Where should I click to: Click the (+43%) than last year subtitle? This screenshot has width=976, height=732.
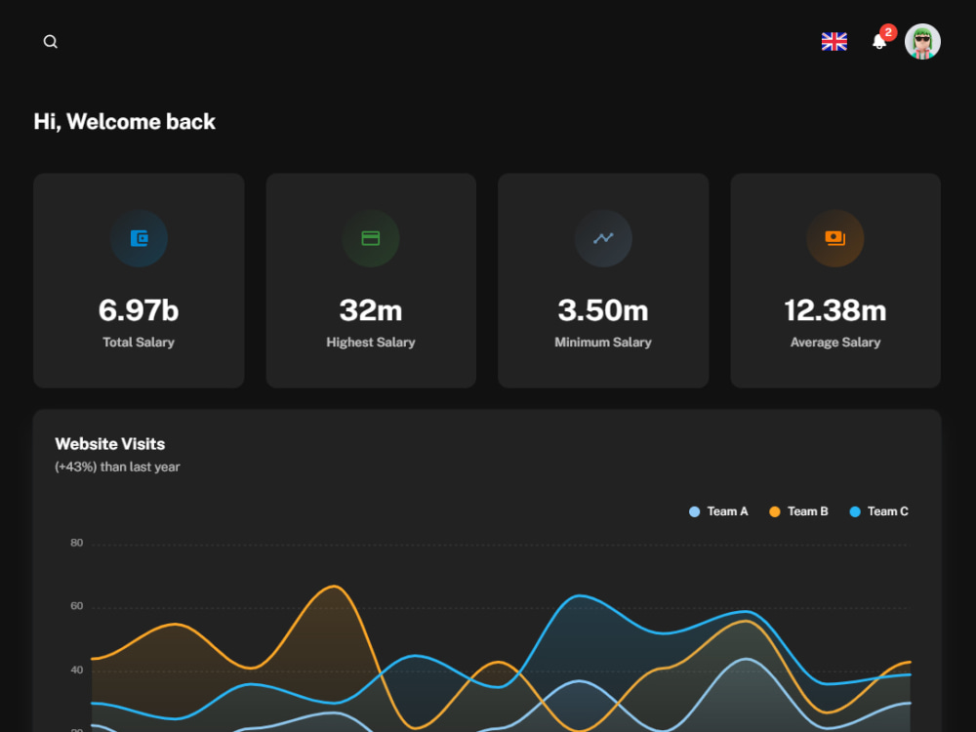[118, 467]
